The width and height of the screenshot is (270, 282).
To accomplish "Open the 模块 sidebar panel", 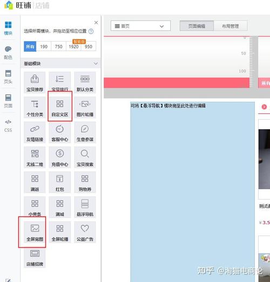I will click(x=8, y=28).
